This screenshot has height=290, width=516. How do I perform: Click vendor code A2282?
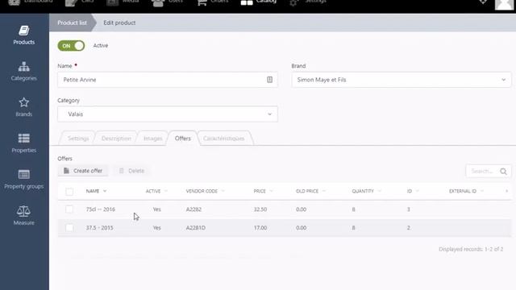pyautogui.click(x=193, y=209)
